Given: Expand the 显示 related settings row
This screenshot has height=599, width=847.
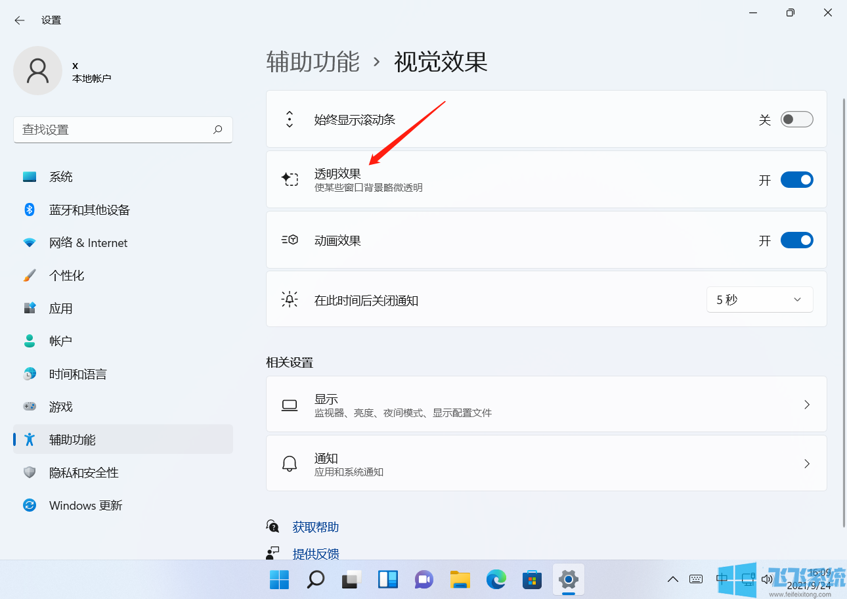Looking at the screenshot, I should pyautogui.click(x=545, y=404).
